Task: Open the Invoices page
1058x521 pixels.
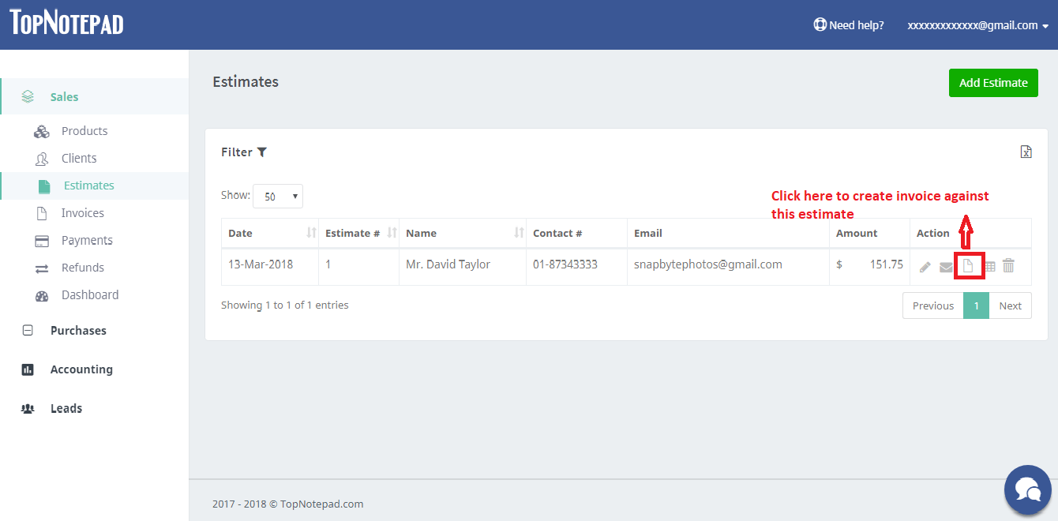Action: pos(83,213)
